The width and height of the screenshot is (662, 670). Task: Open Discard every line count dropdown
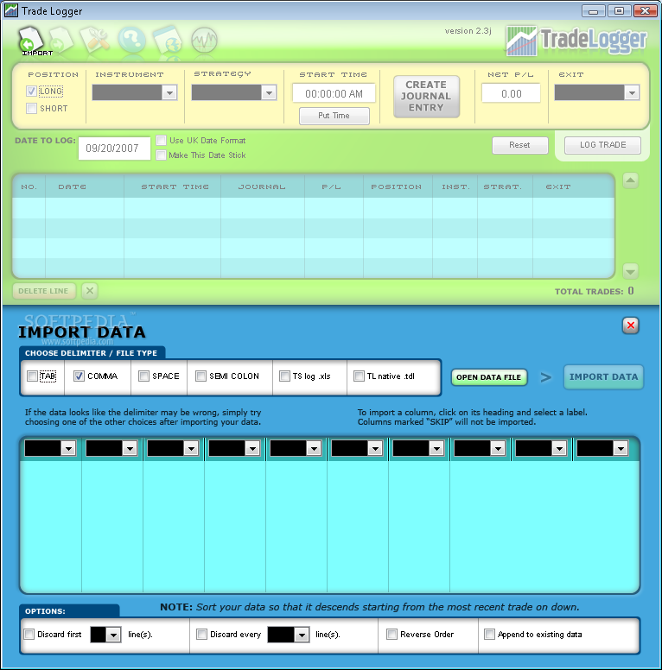(x=289, y=635)
